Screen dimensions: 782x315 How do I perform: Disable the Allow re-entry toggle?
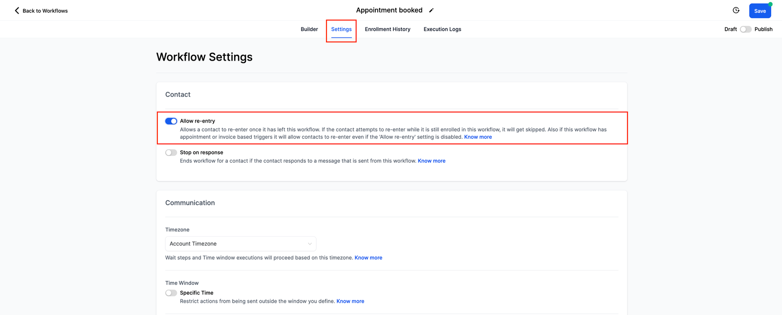pos(171,121)
